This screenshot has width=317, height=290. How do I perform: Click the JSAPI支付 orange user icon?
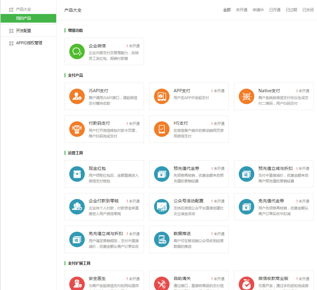(x=77, y=96)
